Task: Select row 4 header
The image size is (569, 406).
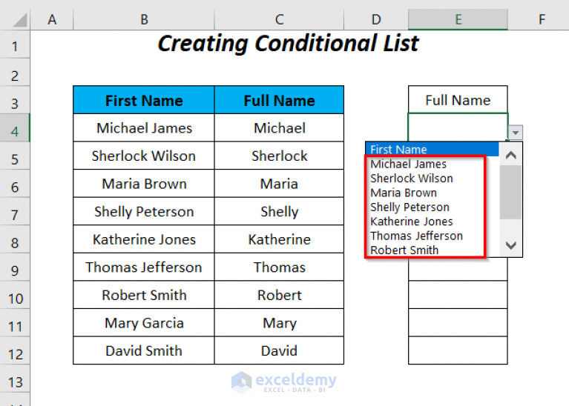Action: [15, 128]
